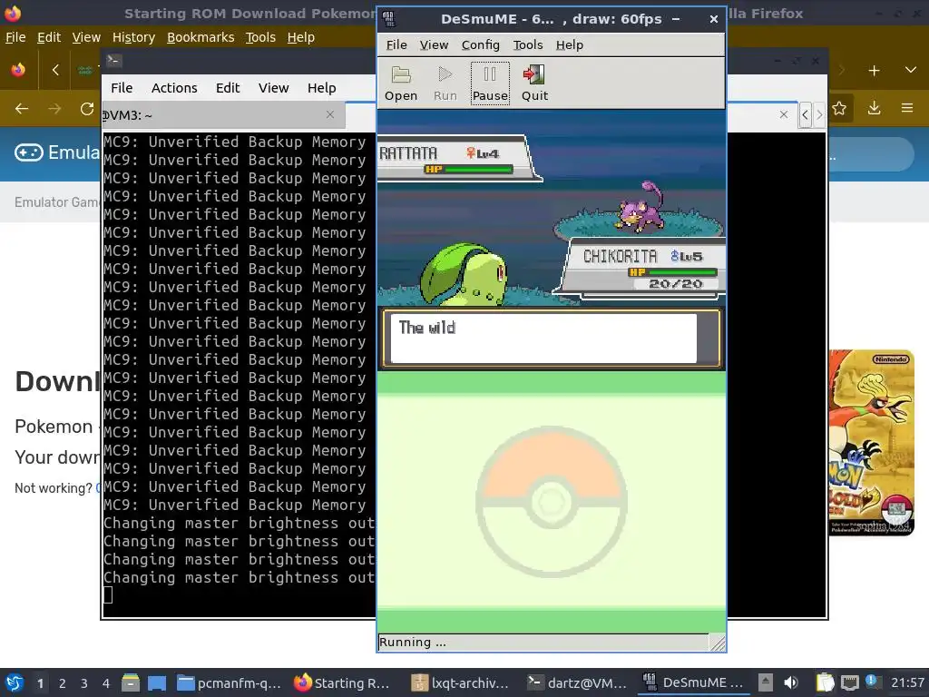Open Firefox Tools menu
929x697 pixels.
click(260, 37)
